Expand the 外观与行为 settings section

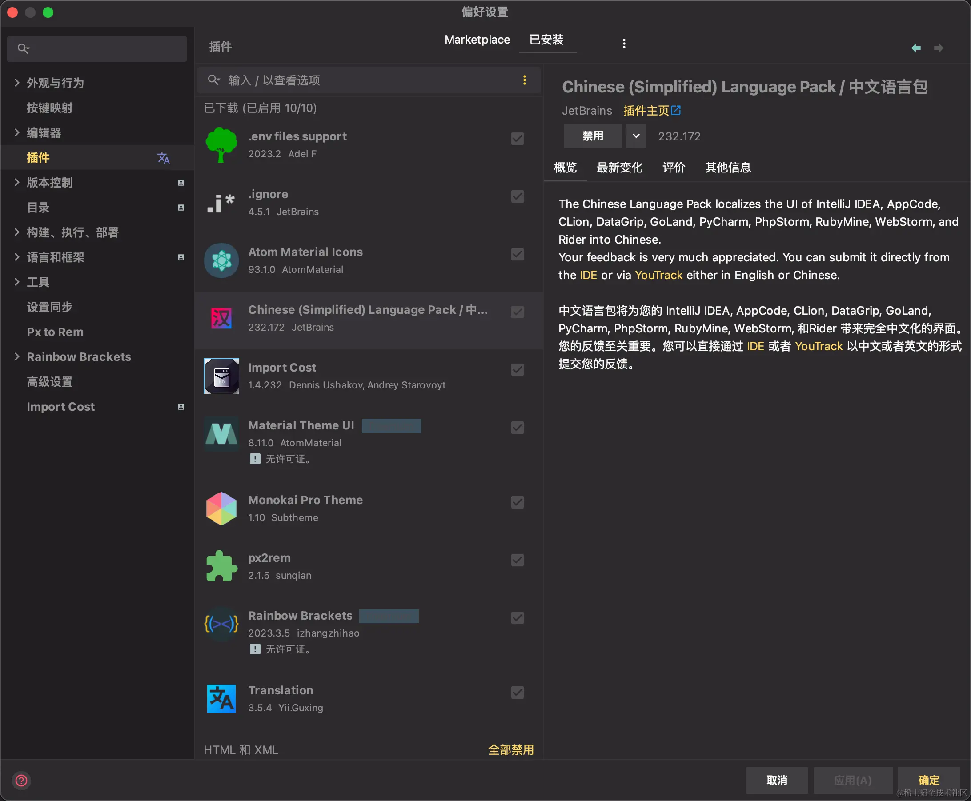click(17, 83)
